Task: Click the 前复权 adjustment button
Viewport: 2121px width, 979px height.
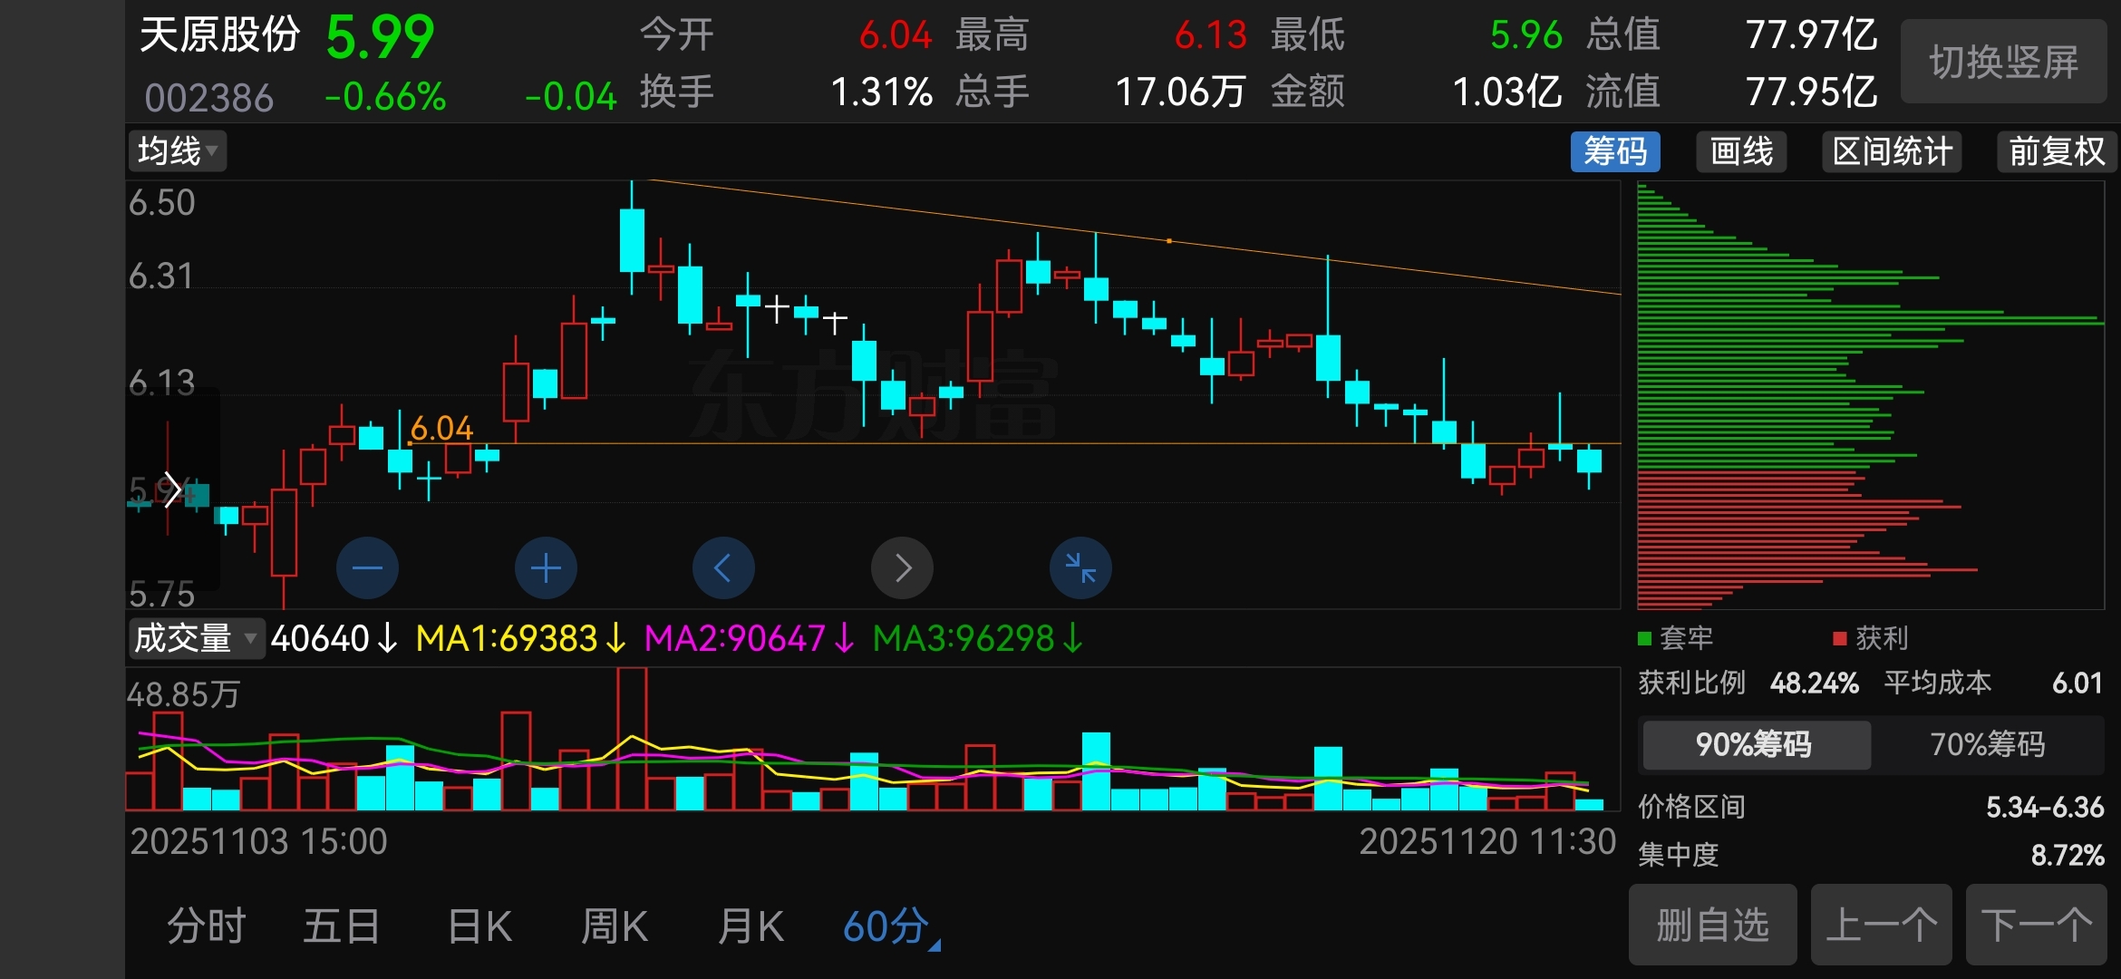Action: (x=2056, y=151)
